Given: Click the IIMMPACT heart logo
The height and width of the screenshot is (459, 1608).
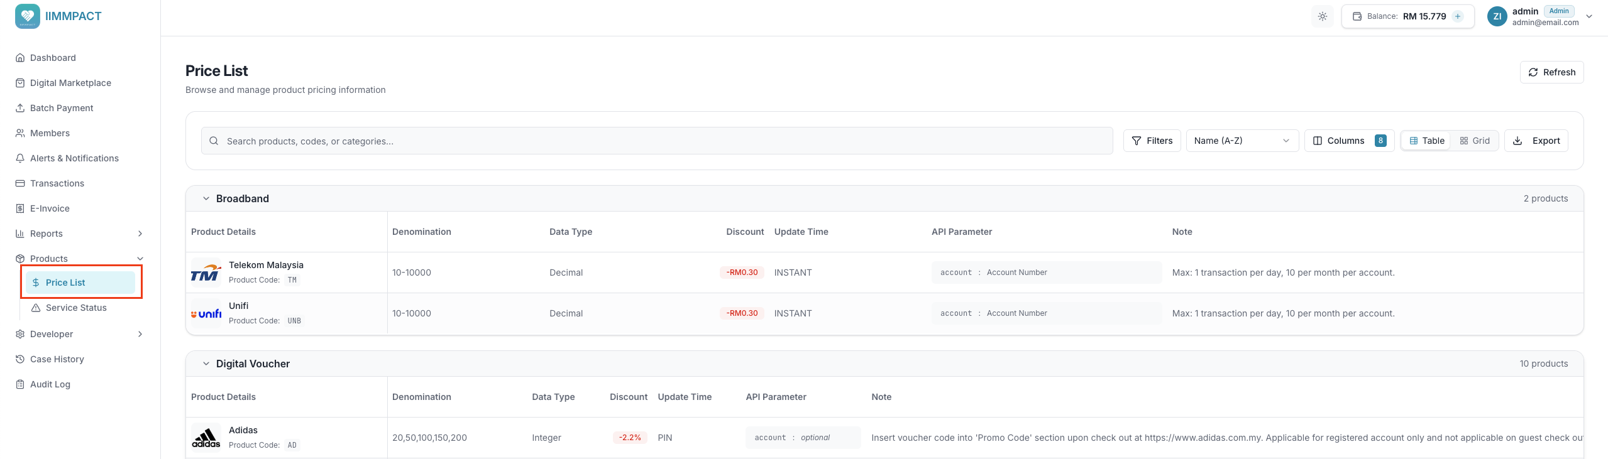Looking at the screenshot, I should [27, 16].
